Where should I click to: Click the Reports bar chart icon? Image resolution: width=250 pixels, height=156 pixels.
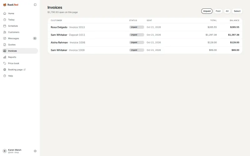pos(5,57)
